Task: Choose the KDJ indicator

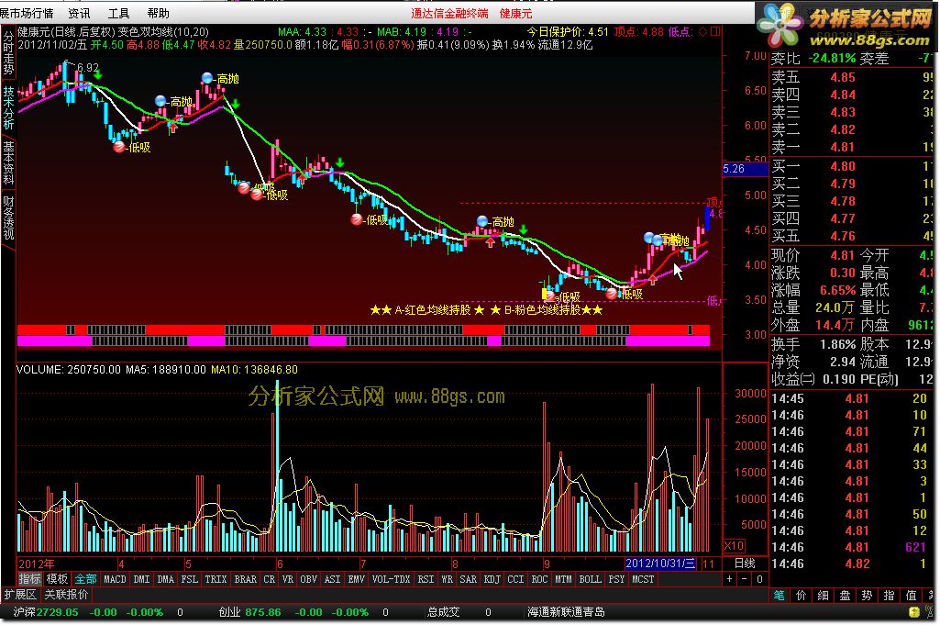Action: [x=492, y=579]
